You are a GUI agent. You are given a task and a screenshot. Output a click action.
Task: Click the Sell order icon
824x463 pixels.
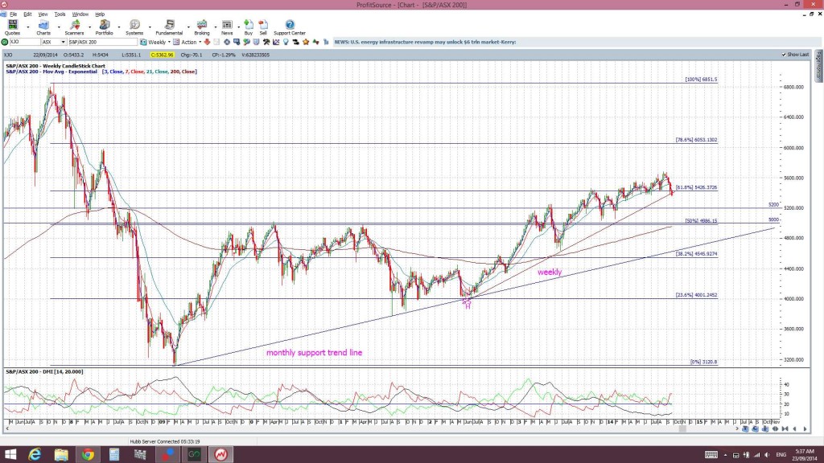[x=263, y=25]
